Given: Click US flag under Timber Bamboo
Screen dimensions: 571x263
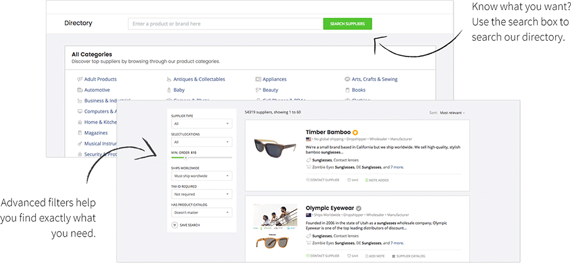Looking at the screenshot, I should tap(308, 139).
